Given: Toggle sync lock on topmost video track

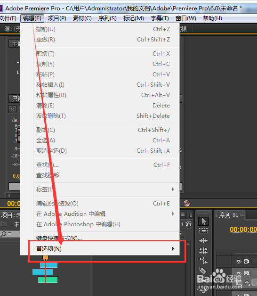Looking at the screenshot, I should coord(247,262).
